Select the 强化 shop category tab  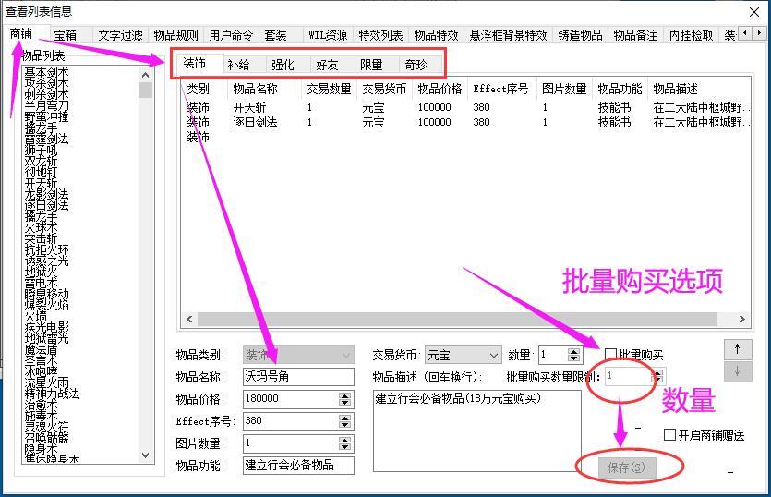[282, 65]
